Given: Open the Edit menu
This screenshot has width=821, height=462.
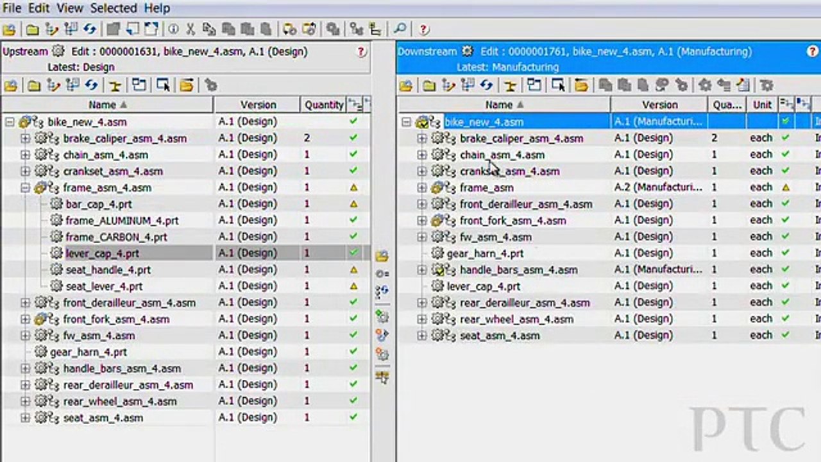Looking at the screenshot, I should pos(39,8).
